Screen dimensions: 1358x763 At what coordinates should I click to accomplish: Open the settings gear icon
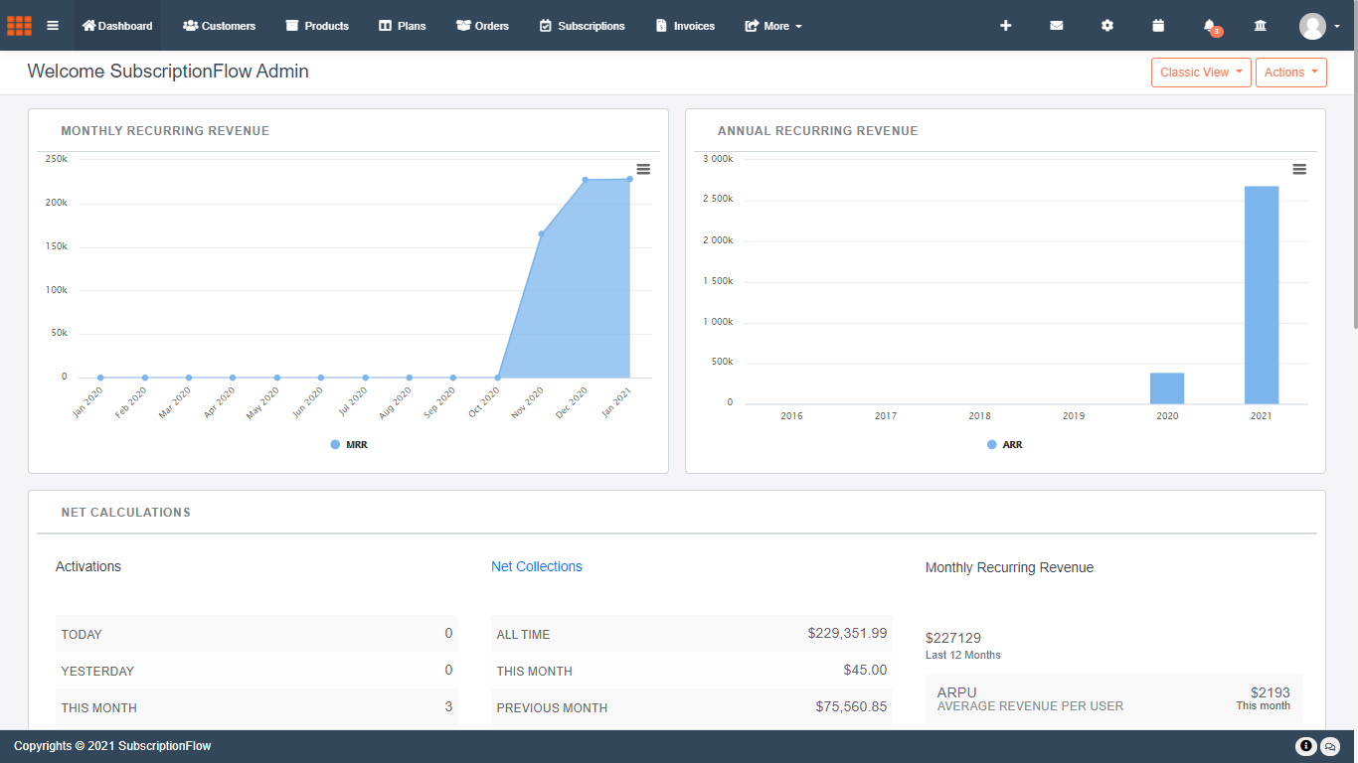[x=1107, y=26]
